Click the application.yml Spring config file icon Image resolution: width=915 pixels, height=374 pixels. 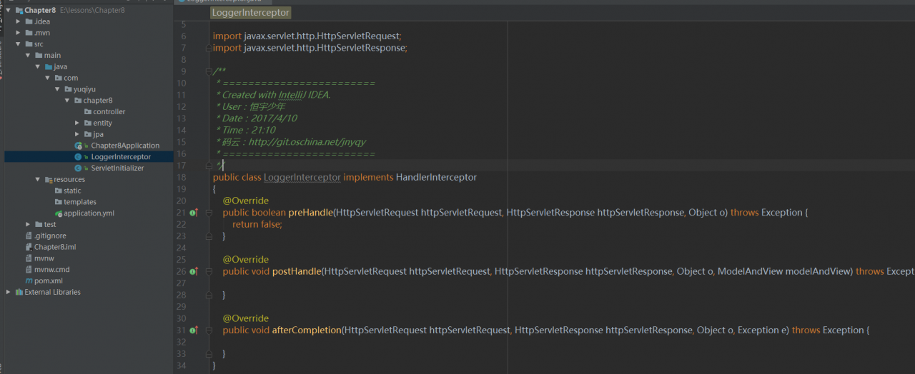(x=58, y=213)
